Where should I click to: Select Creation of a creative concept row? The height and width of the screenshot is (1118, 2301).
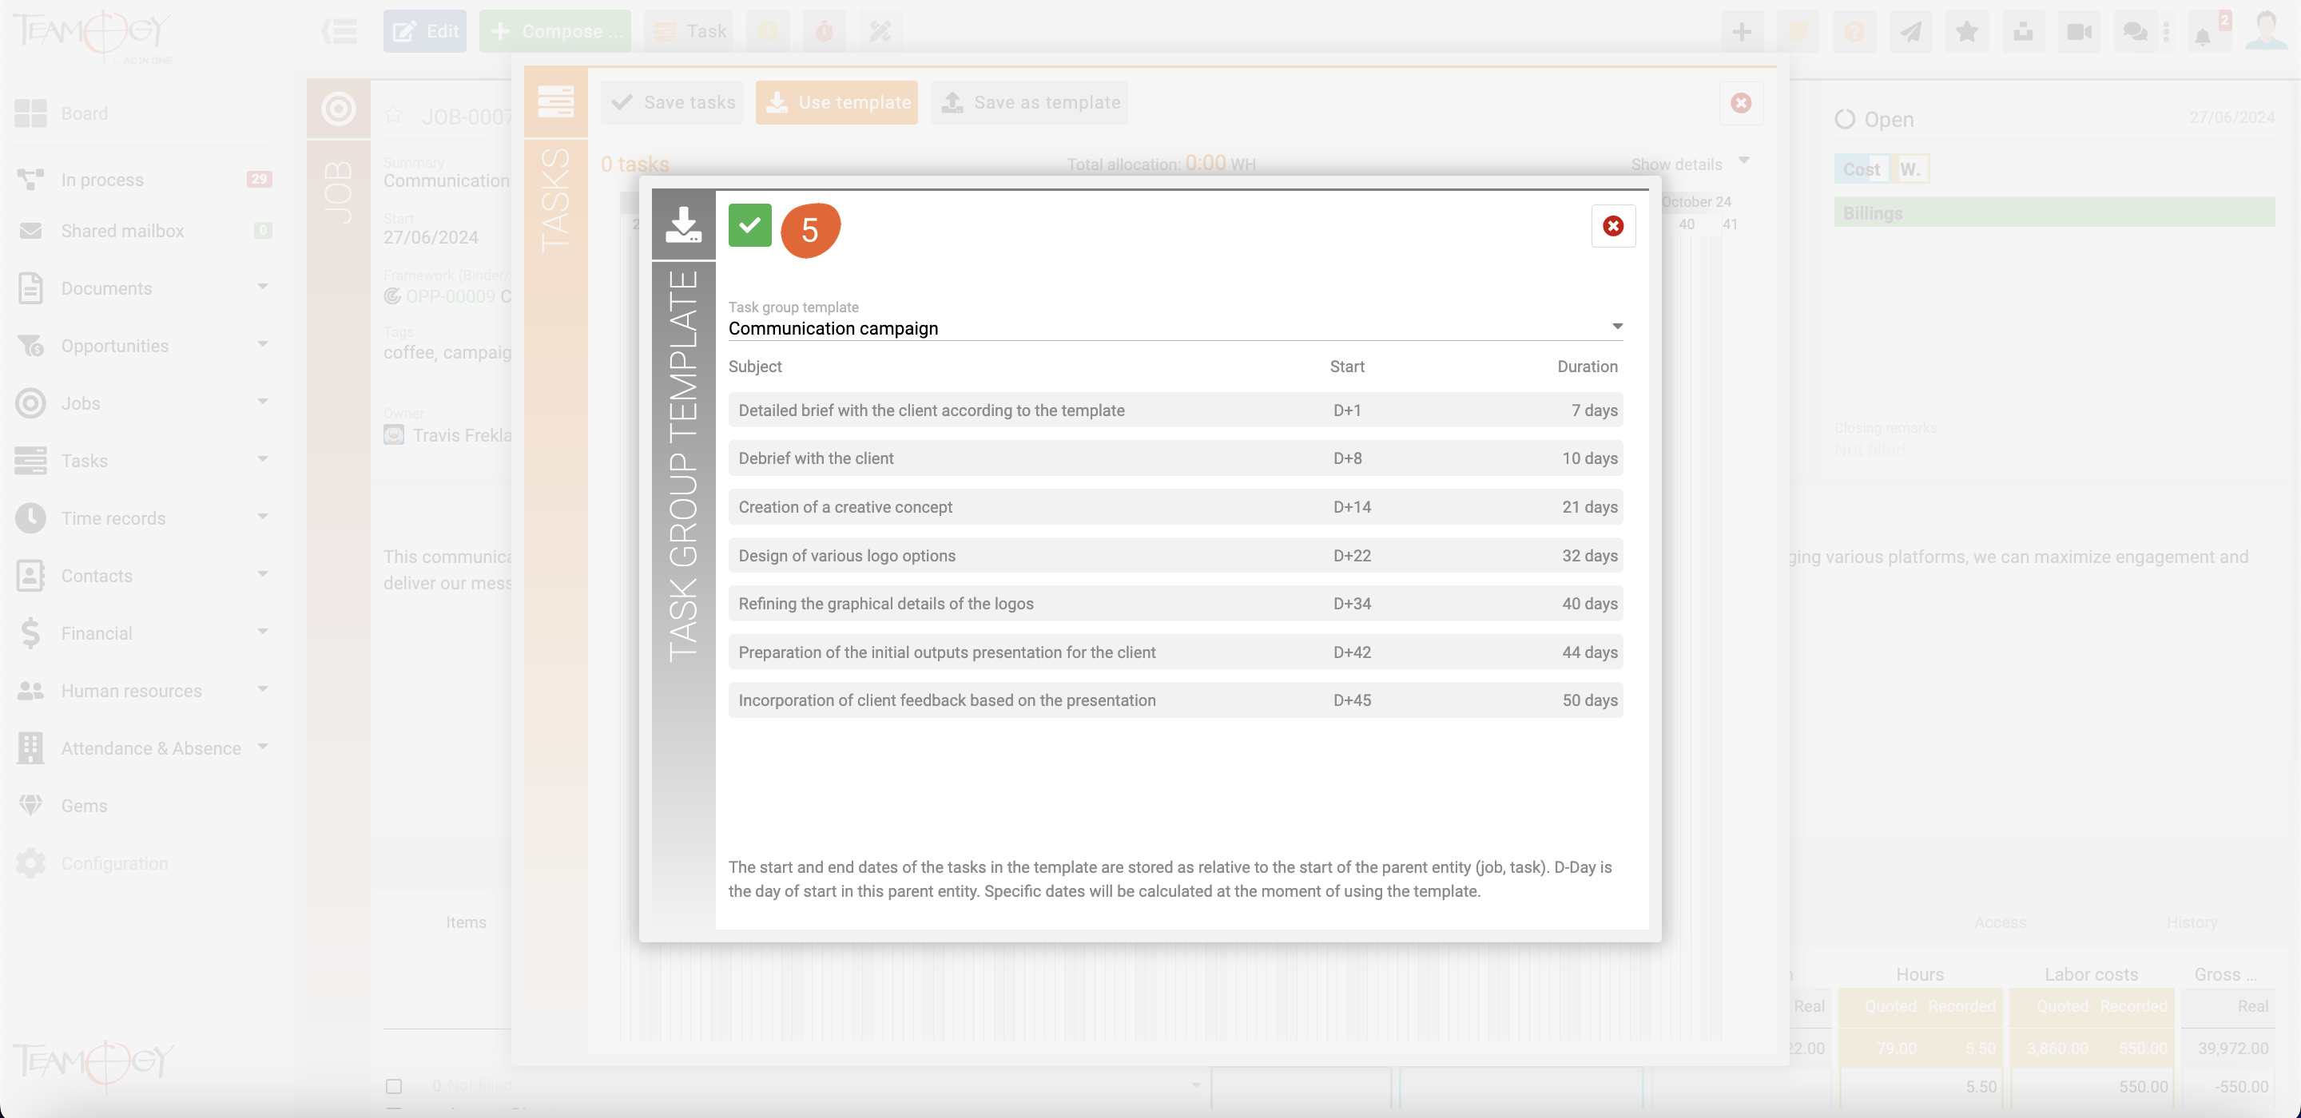click(1174, 507)
